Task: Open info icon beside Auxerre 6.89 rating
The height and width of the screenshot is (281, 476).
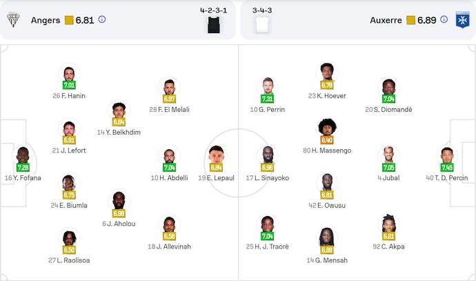Action: (369, 20)
